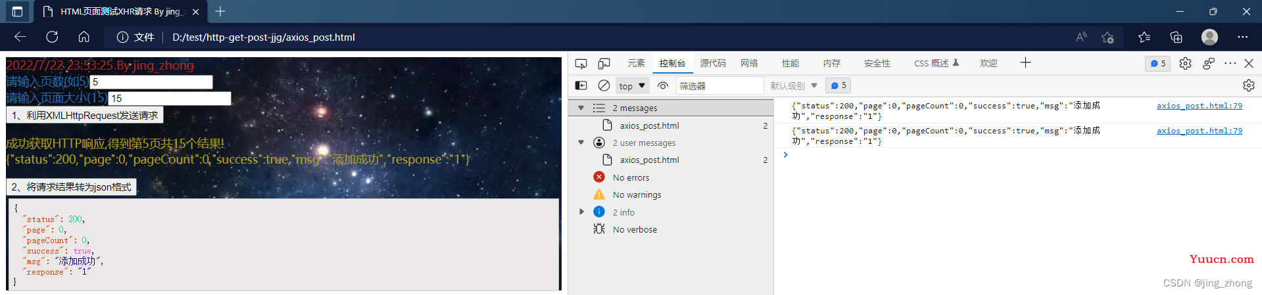Collapse the 2 messages group
The image size is (1262, 295).
point(581,108)
